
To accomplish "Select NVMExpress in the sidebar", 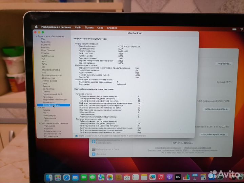I will [x=48, y=56].
